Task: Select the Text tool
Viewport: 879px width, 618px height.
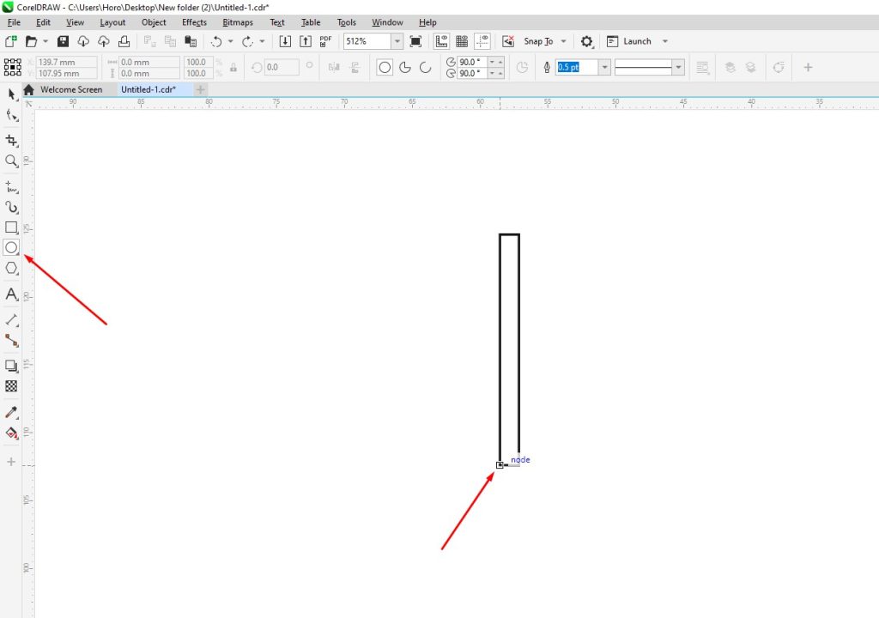Action: pyautogui.click(x=12, y=295)
